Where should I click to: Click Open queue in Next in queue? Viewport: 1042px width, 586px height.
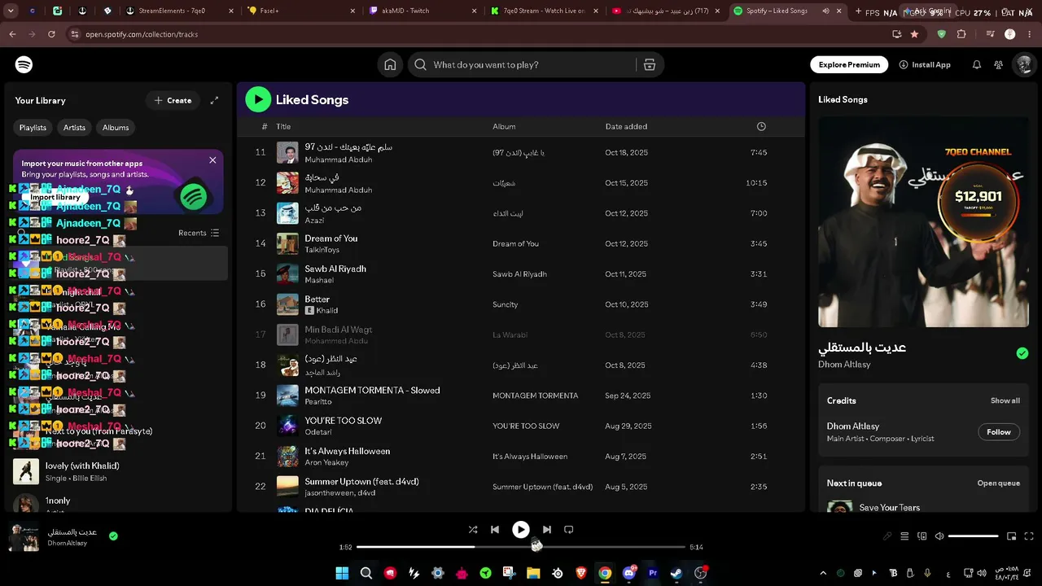[x=999, y=483]
